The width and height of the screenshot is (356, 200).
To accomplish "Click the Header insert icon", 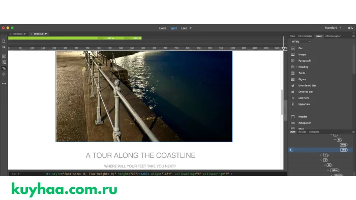I will pyautogui.click(x=293, y=117).
